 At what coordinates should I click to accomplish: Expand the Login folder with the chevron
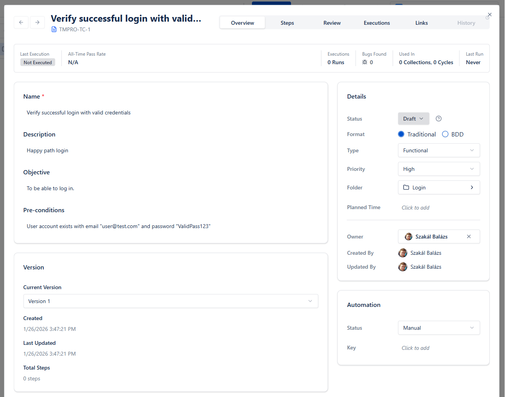[471, 187]
